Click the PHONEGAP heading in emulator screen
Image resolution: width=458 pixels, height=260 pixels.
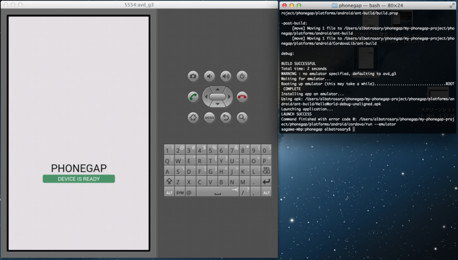(79, 168)
